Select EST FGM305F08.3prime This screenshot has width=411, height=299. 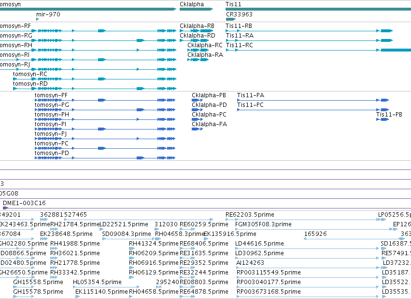[x=263, y=224]
